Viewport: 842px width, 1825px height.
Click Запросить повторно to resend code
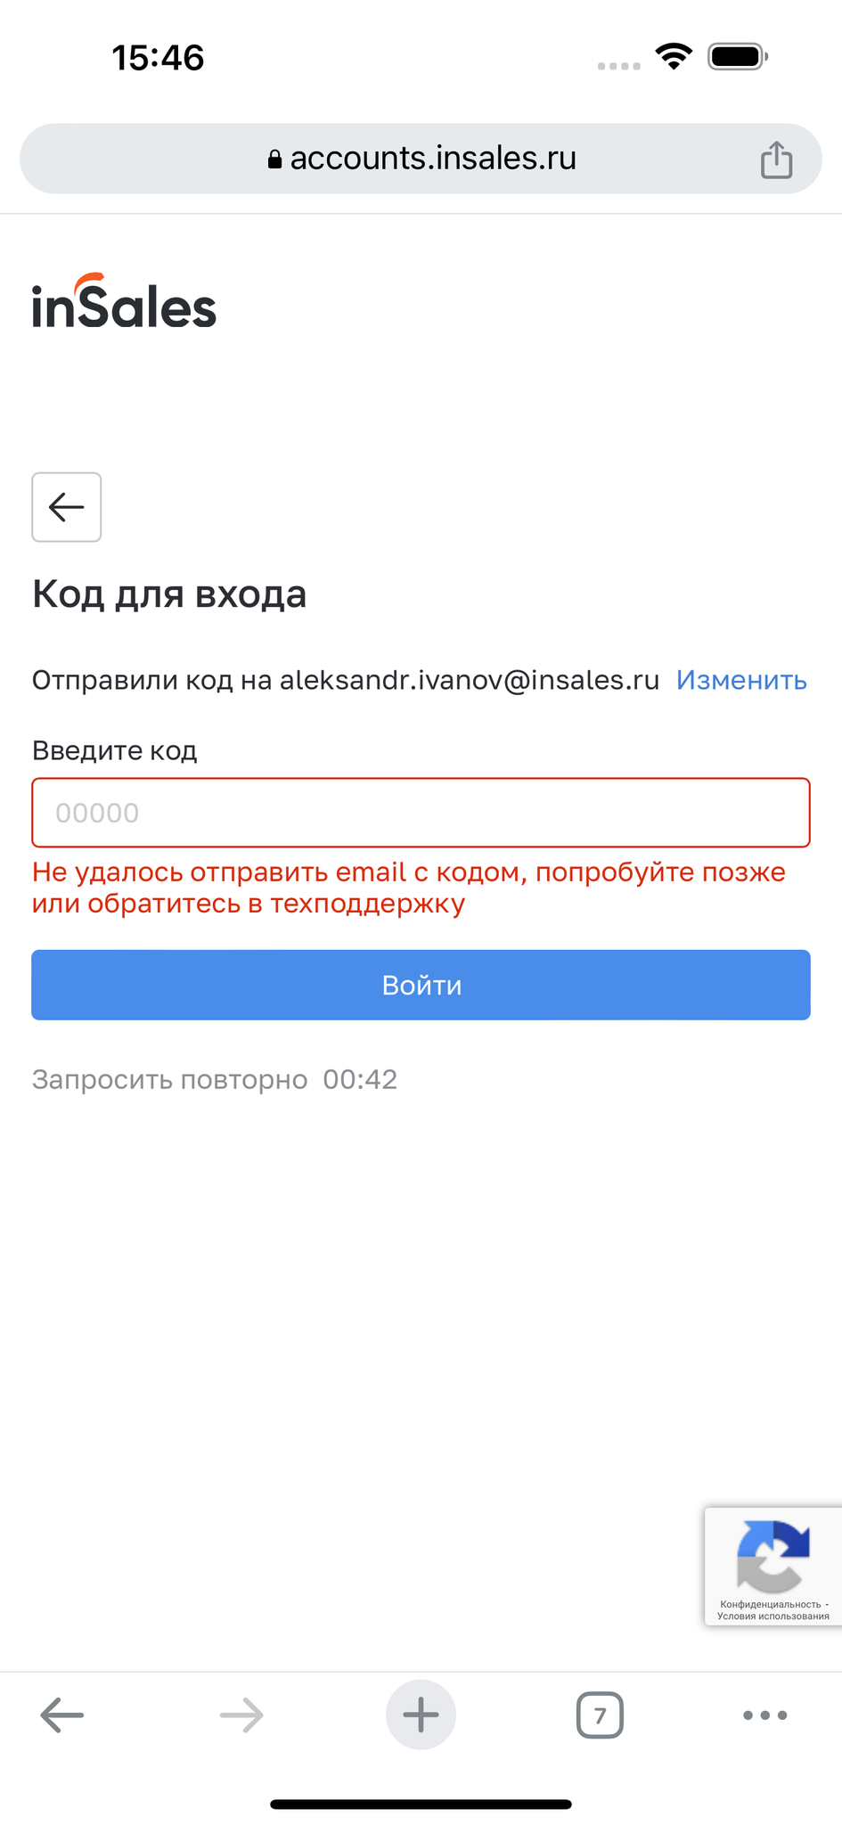coord(169,1079)
